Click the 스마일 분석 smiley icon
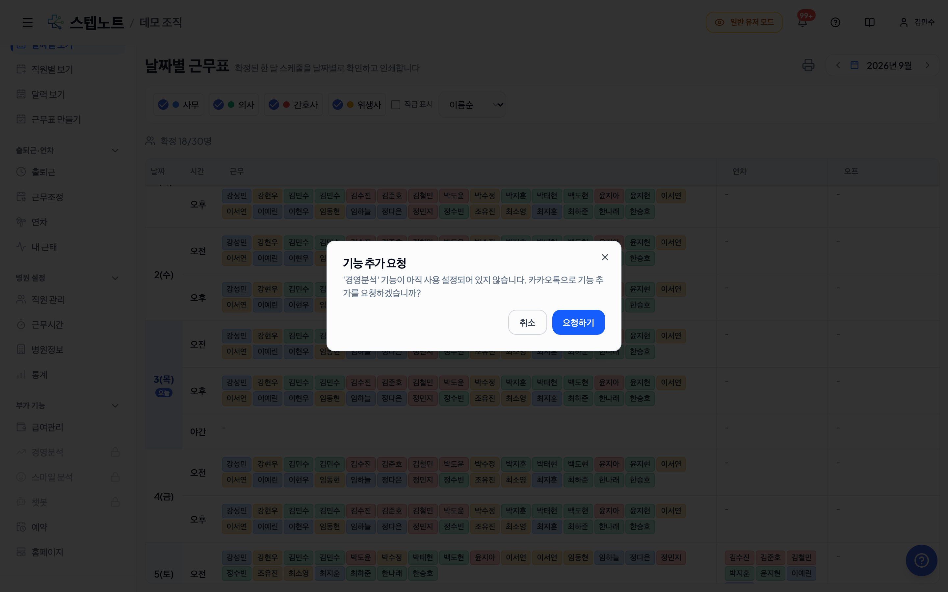948x592 pixels. tap(21, 477)
